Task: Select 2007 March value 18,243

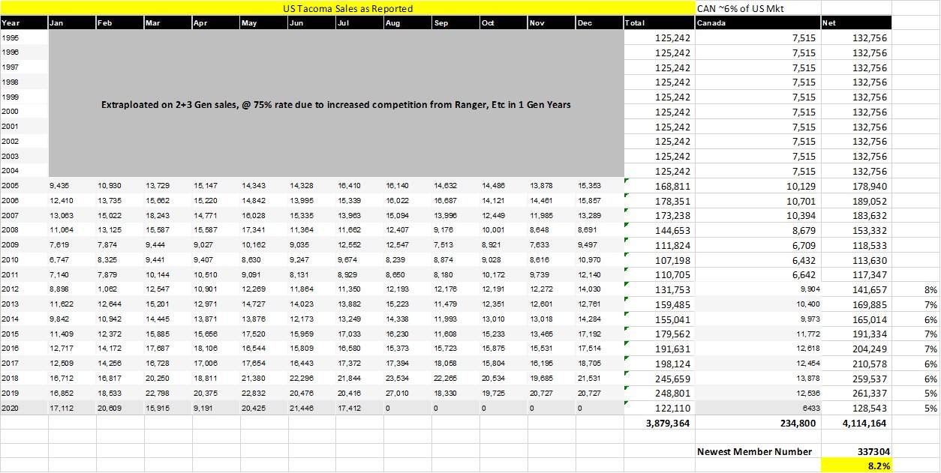Action: tap(167, 215)
